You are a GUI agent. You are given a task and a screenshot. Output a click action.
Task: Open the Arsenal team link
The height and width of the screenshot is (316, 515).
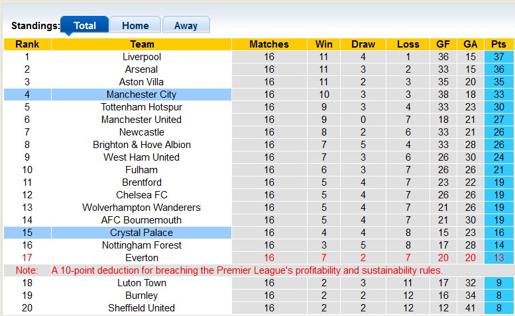141,69
